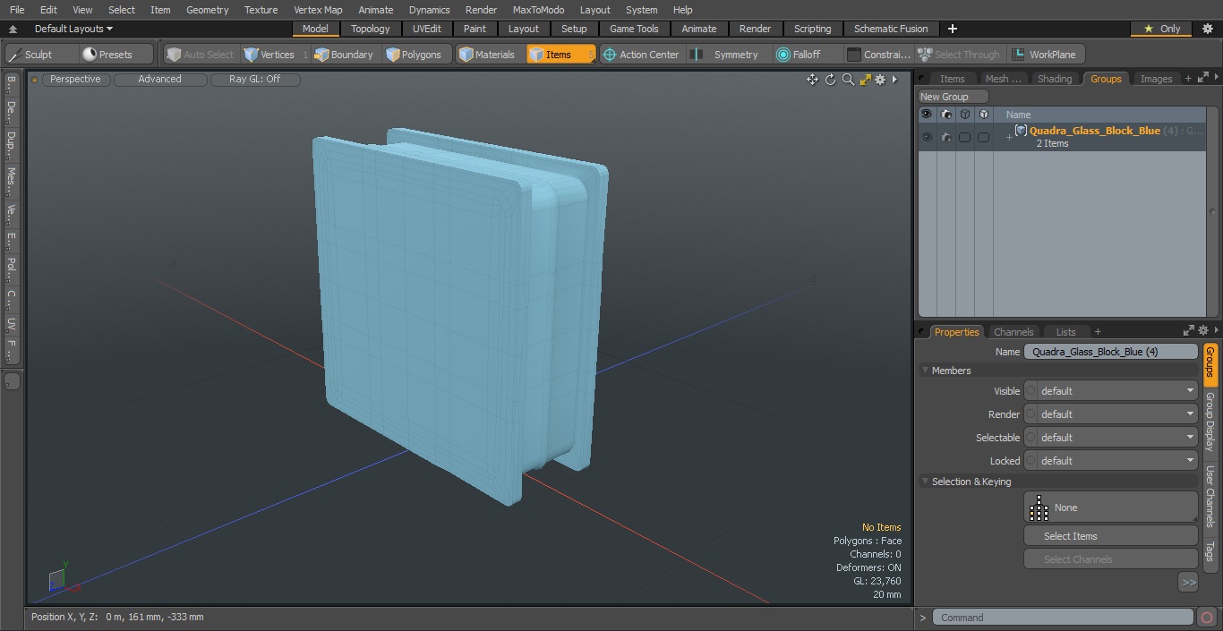1223x631 pixels.
Task: Open the Constraints button
Action: (x=878, y=55)
